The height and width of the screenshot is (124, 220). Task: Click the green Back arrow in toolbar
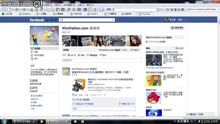17,9
